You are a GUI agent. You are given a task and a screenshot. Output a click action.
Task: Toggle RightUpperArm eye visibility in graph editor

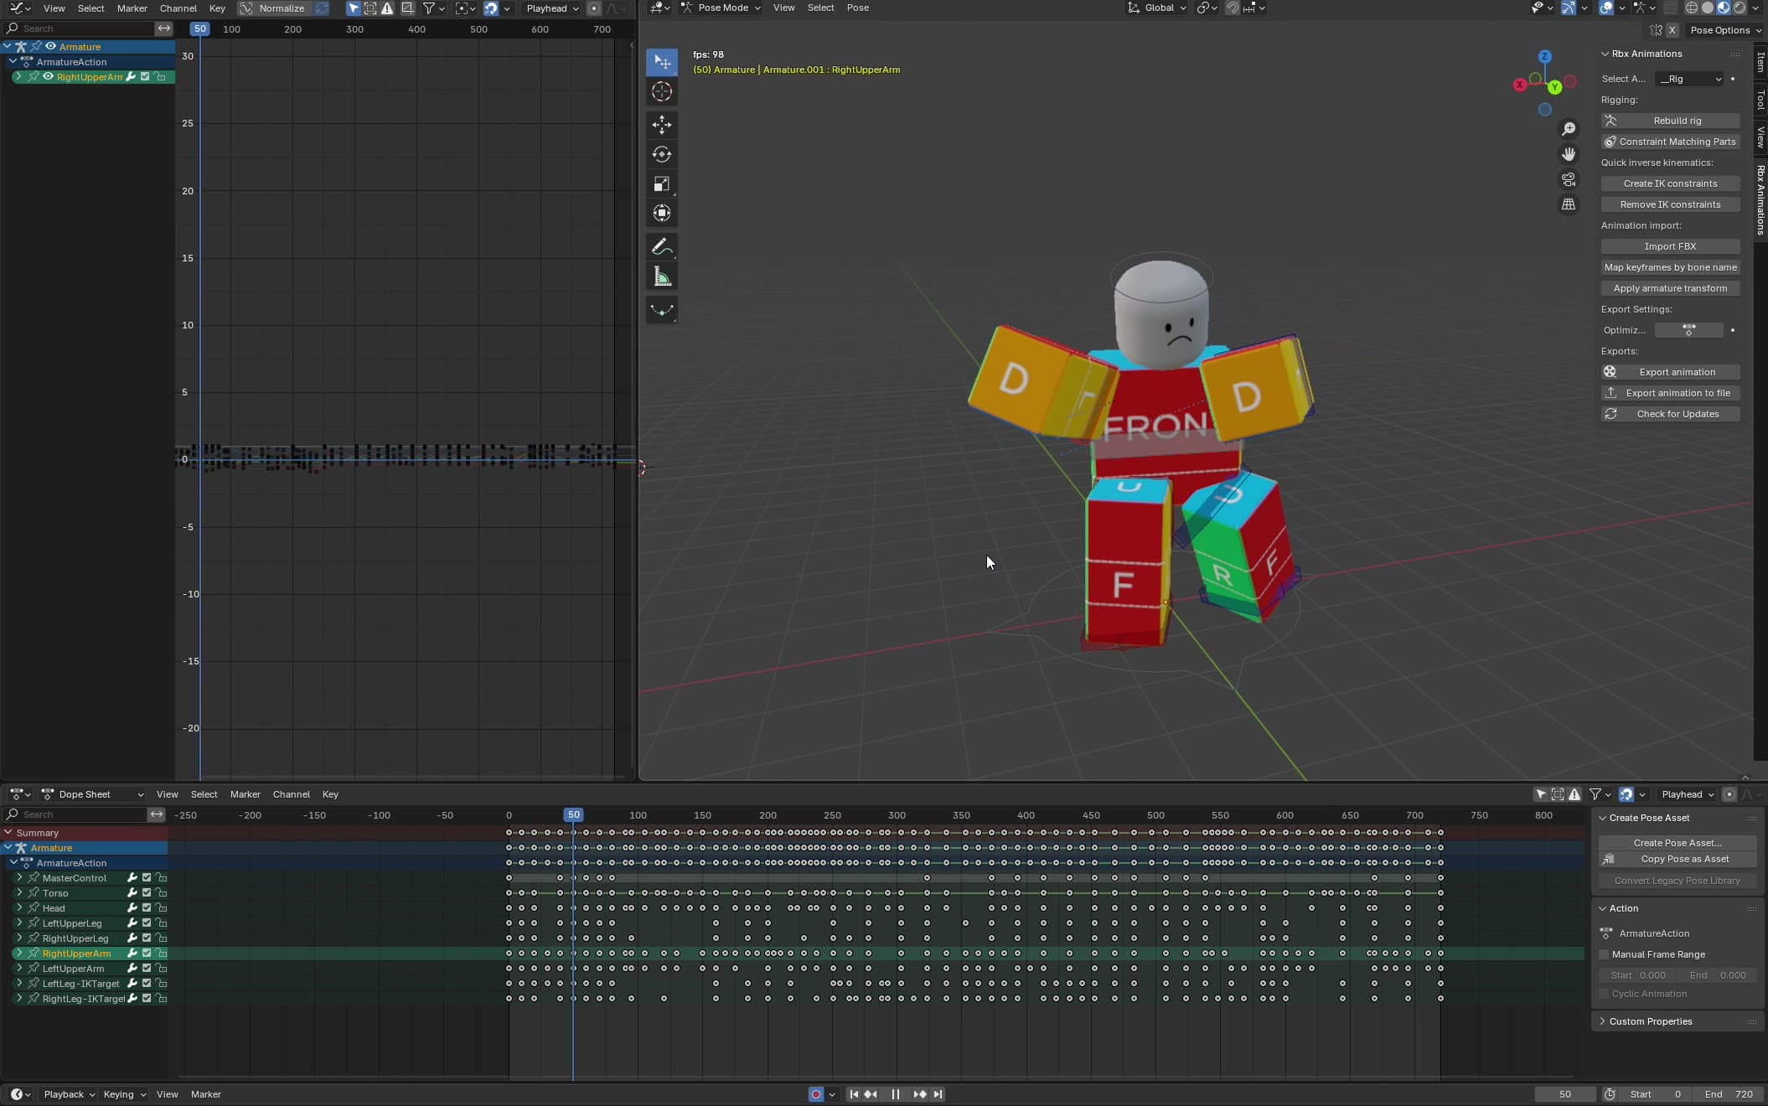point(48,77)
